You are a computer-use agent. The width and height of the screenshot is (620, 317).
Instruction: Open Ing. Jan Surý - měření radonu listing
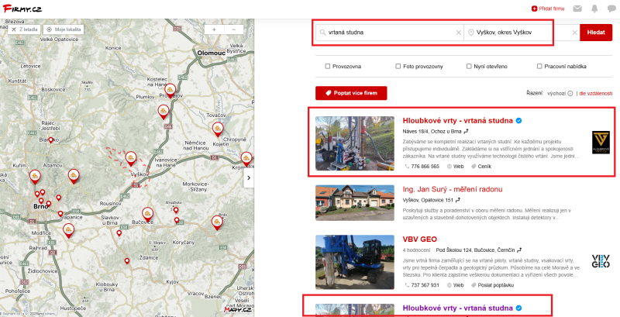453,189
